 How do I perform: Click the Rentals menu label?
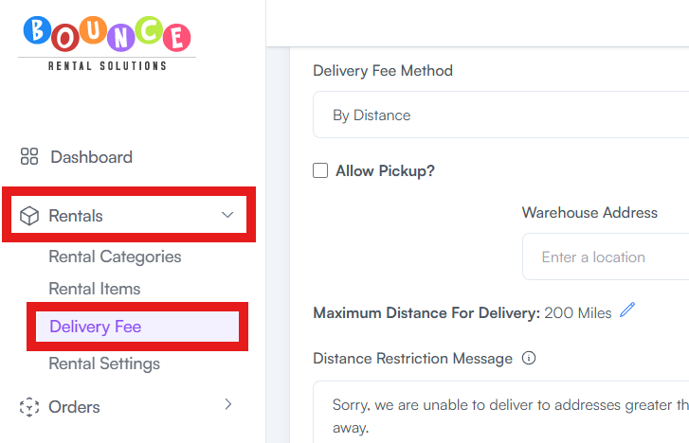(76, 216)
